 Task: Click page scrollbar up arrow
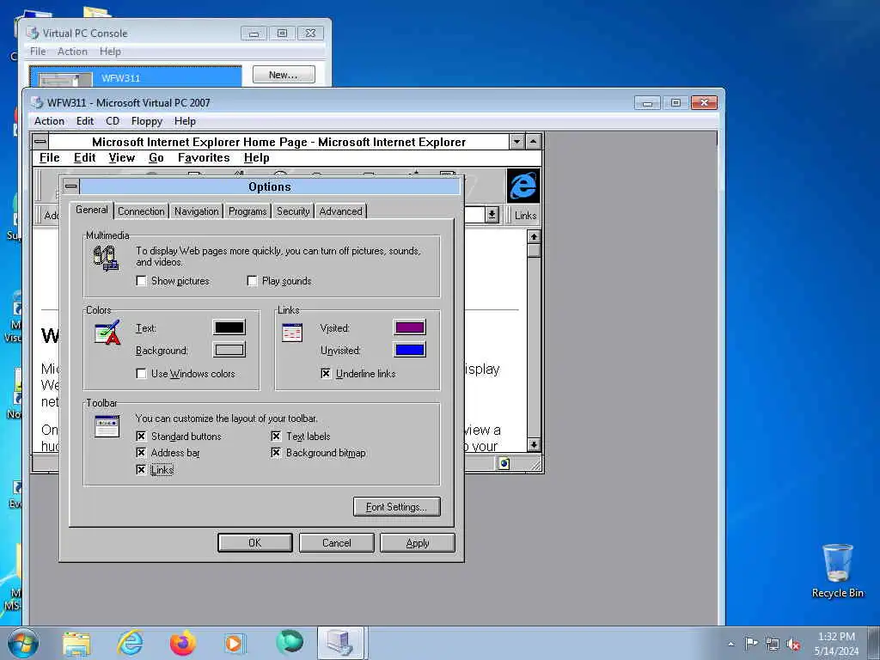click(x=533, y=236)
